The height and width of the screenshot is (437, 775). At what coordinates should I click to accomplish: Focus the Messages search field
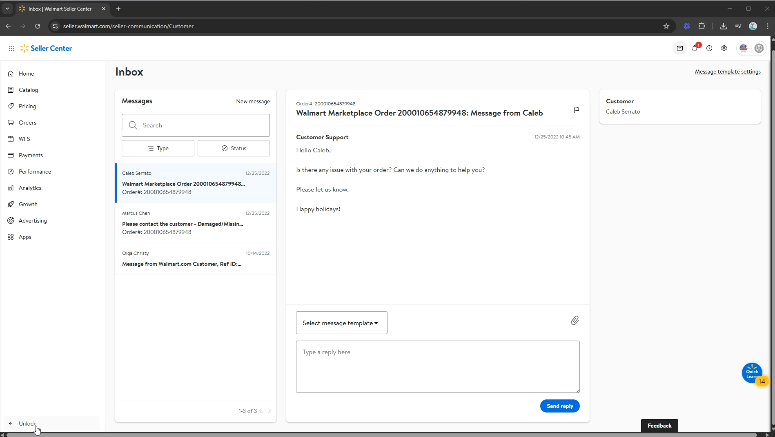(x=196, y=125)
